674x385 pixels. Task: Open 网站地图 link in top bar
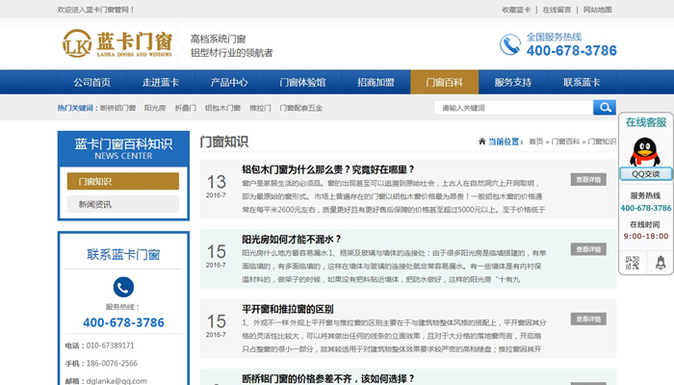pos(598,10)
